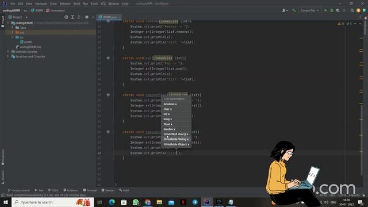Click the codingASMR breadcrumb
The image size is (368, 207).
[x=11, y=10]
